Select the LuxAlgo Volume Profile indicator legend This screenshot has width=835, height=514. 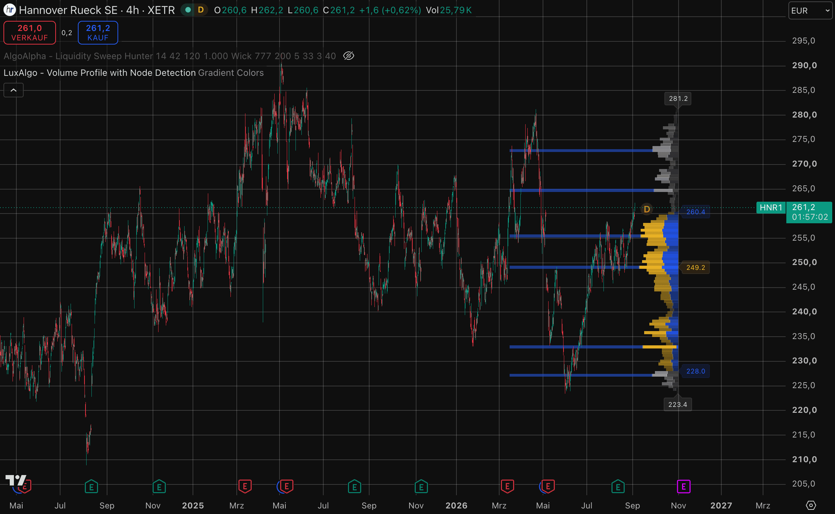tap(133, 73)
